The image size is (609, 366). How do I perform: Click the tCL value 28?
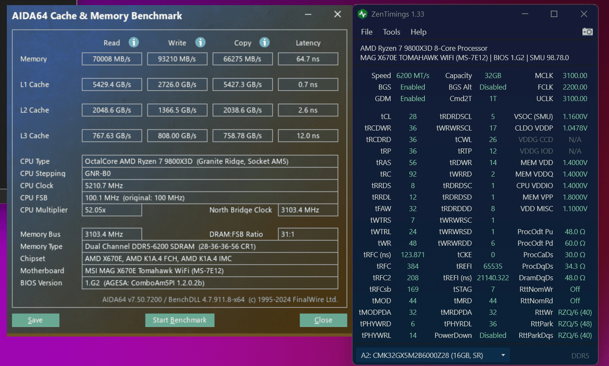coord(413,116)
